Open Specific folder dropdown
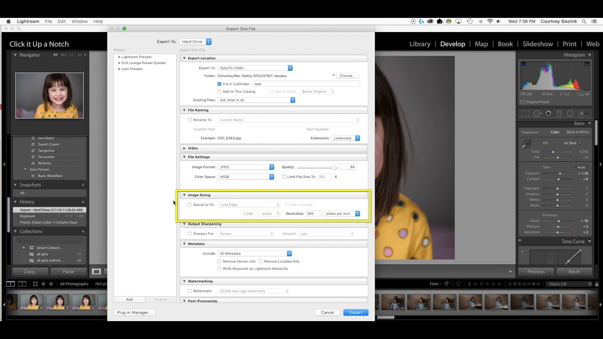The height and width of the screenshot is (339, 603). click(x=255, y=68)
